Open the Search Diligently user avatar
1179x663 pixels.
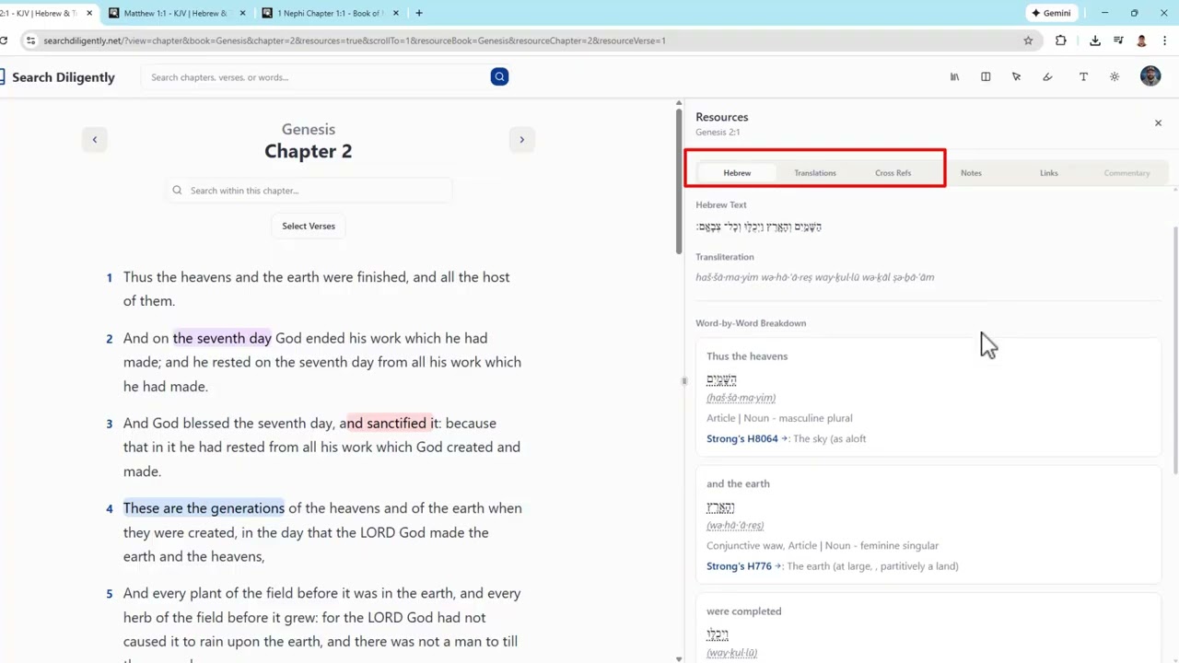coord(1150,77)
